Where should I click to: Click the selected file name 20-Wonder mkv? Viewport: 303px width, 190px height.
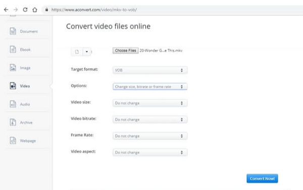click(161, 50)
